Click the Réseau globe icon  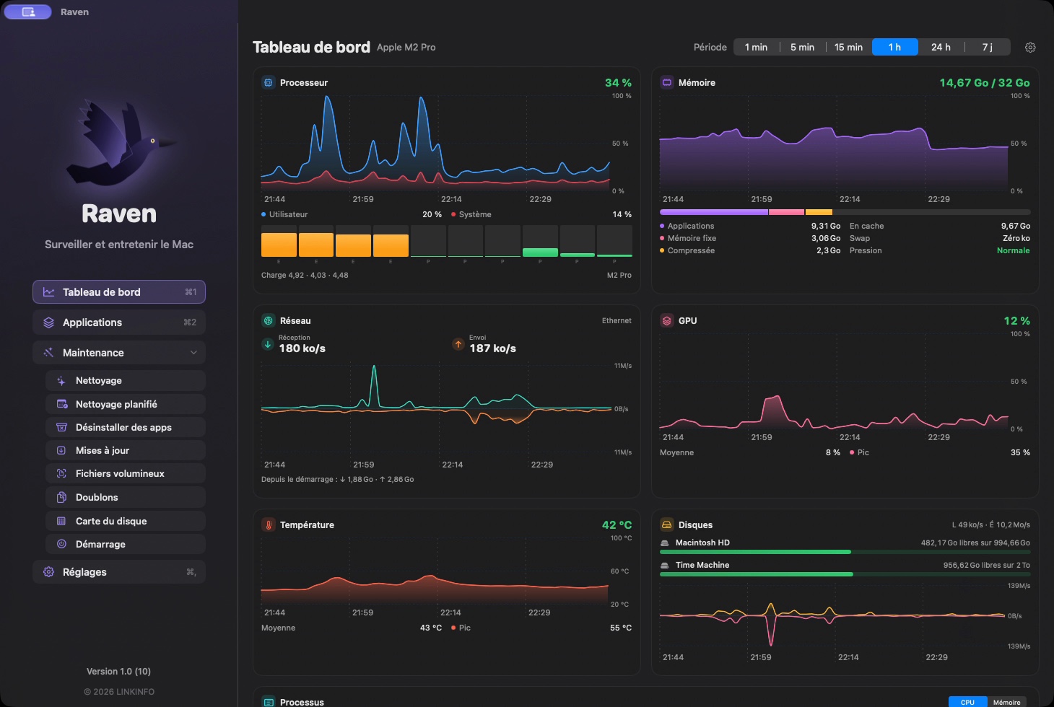[269, 320]
